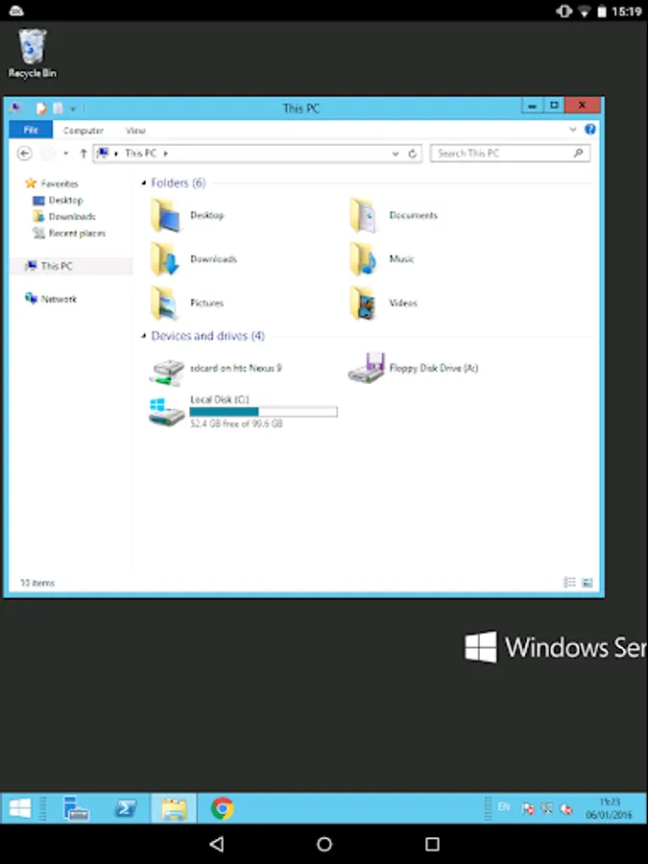The height and width of the screenshot is (864, 648).
Task: Select the Downloads folder in Folders group
Action: point(193,259)
